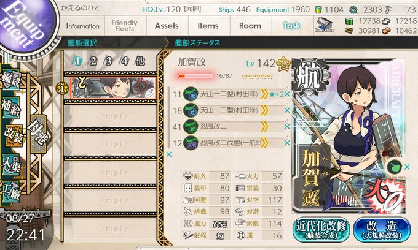This screenshot has width=418, height=250.
Task: Click the 近代化改修 modernization button
Action: click(x=321, y=230)
